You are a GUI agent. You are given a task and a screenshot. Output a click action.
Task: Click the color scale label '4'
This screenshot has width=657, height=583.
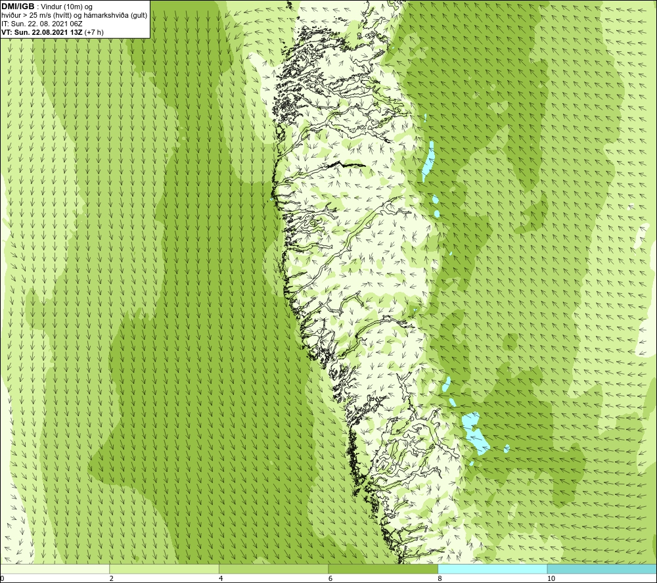tap(221, 579)
